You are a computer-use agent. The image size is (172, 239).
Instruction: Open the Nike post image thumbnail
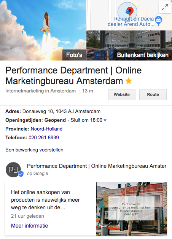click(132, 209)
